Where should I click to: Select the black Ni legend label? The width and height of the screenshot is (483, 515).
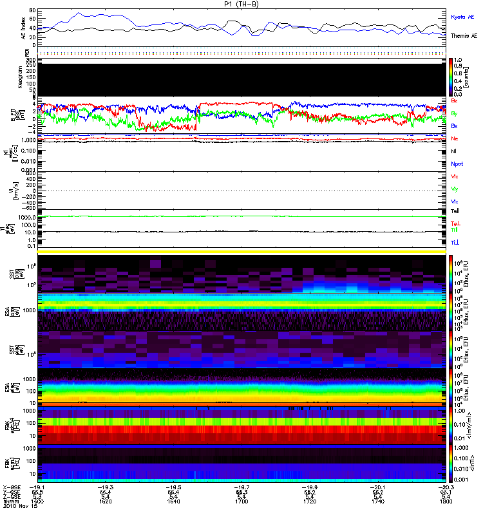point(453,151)
